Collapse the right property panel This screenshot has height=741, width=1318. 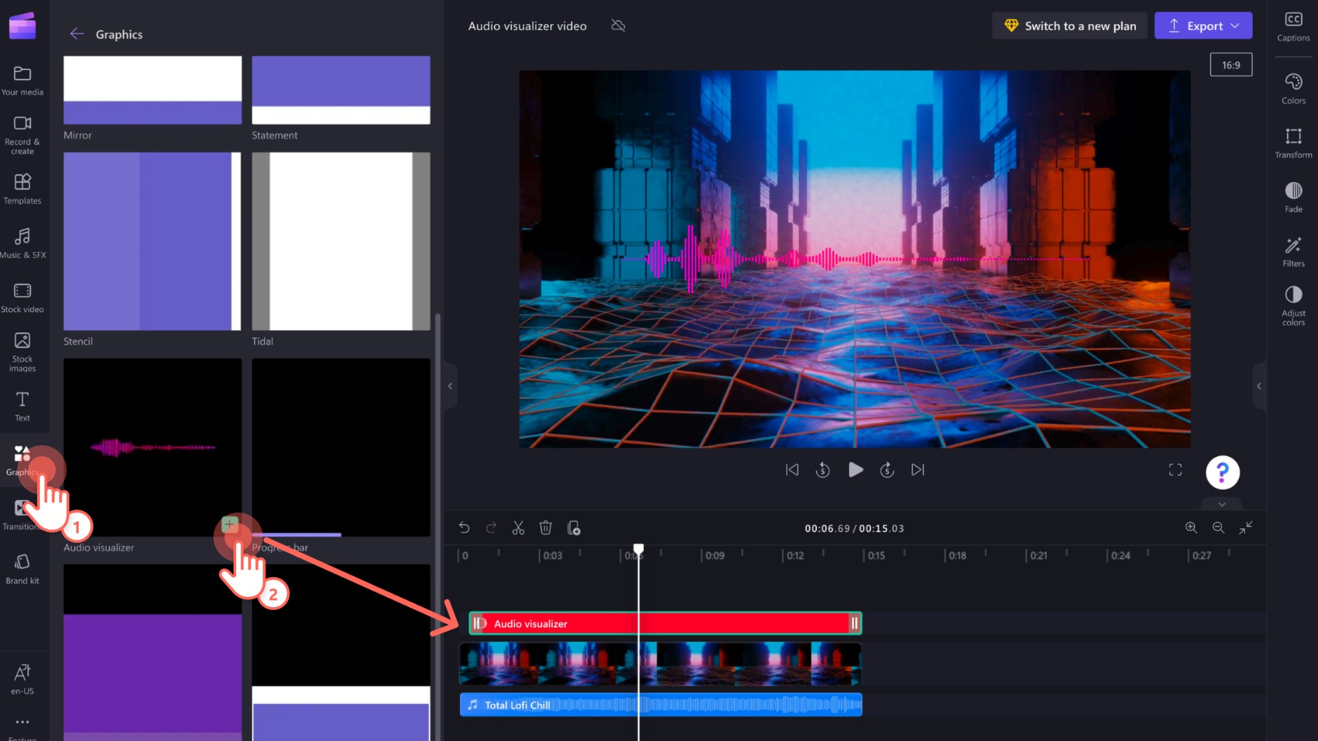pos(1259,386)
